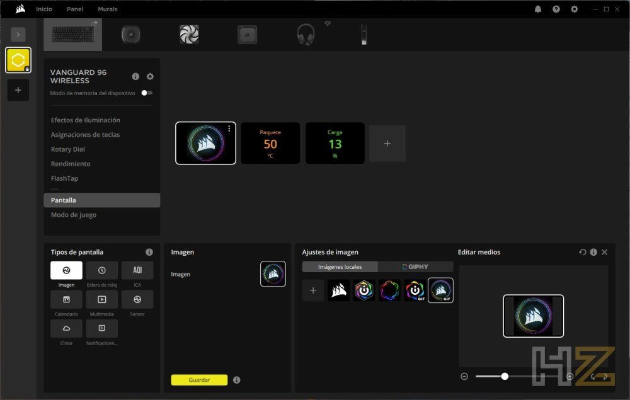Select the Corsair sails GIF image
The width and height of the screenshot is (630, 400).
441,290
